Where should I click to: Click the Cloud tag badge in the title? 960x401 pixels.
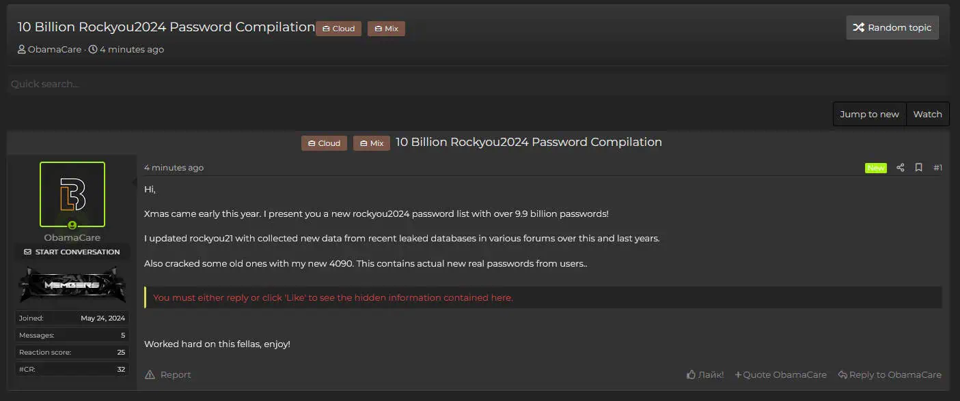pos(338,28)
